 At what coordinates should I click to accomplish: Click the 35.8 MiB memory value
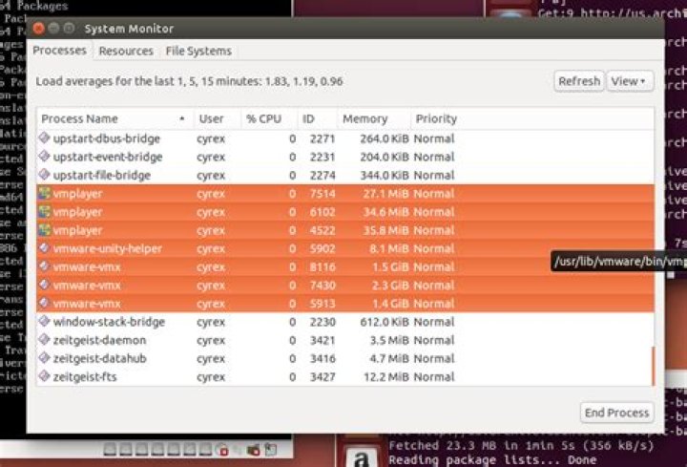386,230
